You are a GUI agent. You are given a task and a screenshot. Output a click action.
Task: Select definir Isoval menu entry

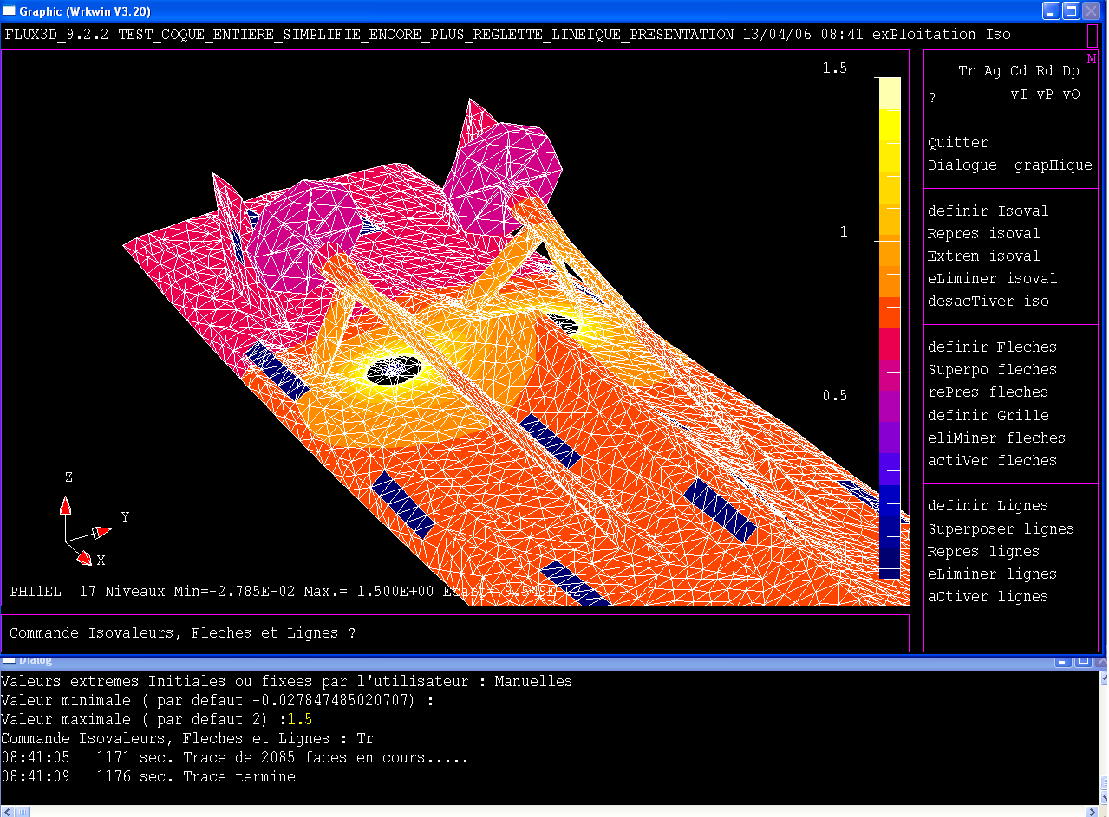pos(988,211)
